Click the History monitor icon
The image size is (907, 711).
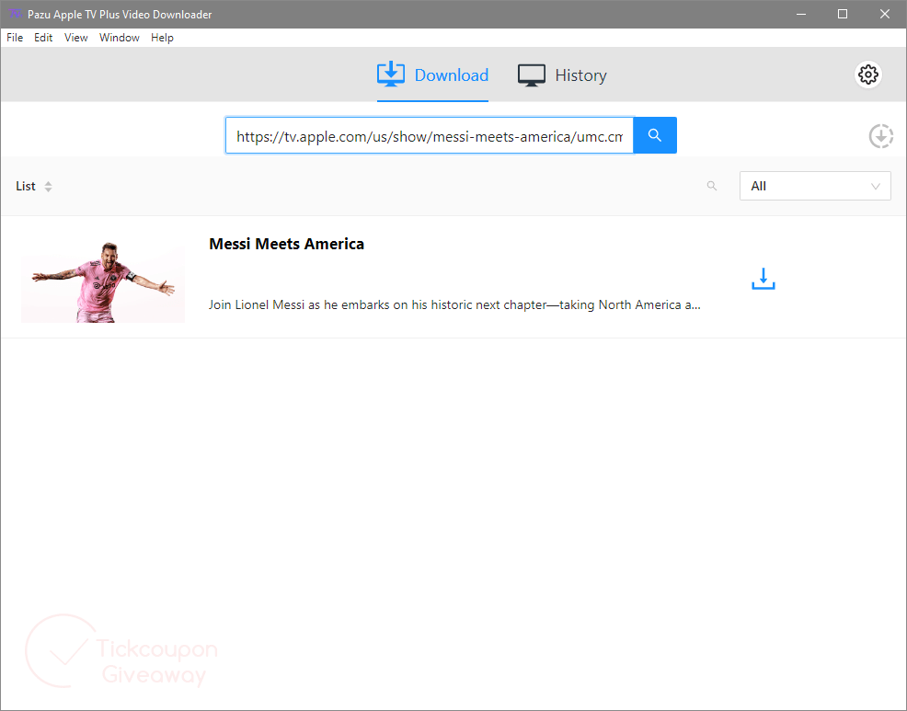[531, 75]
